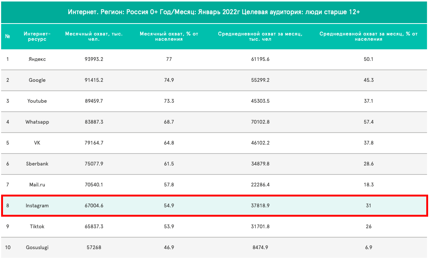Click Instagram daily percent value 31
Screen dimensions: 430x260
[x=369, y=206]
